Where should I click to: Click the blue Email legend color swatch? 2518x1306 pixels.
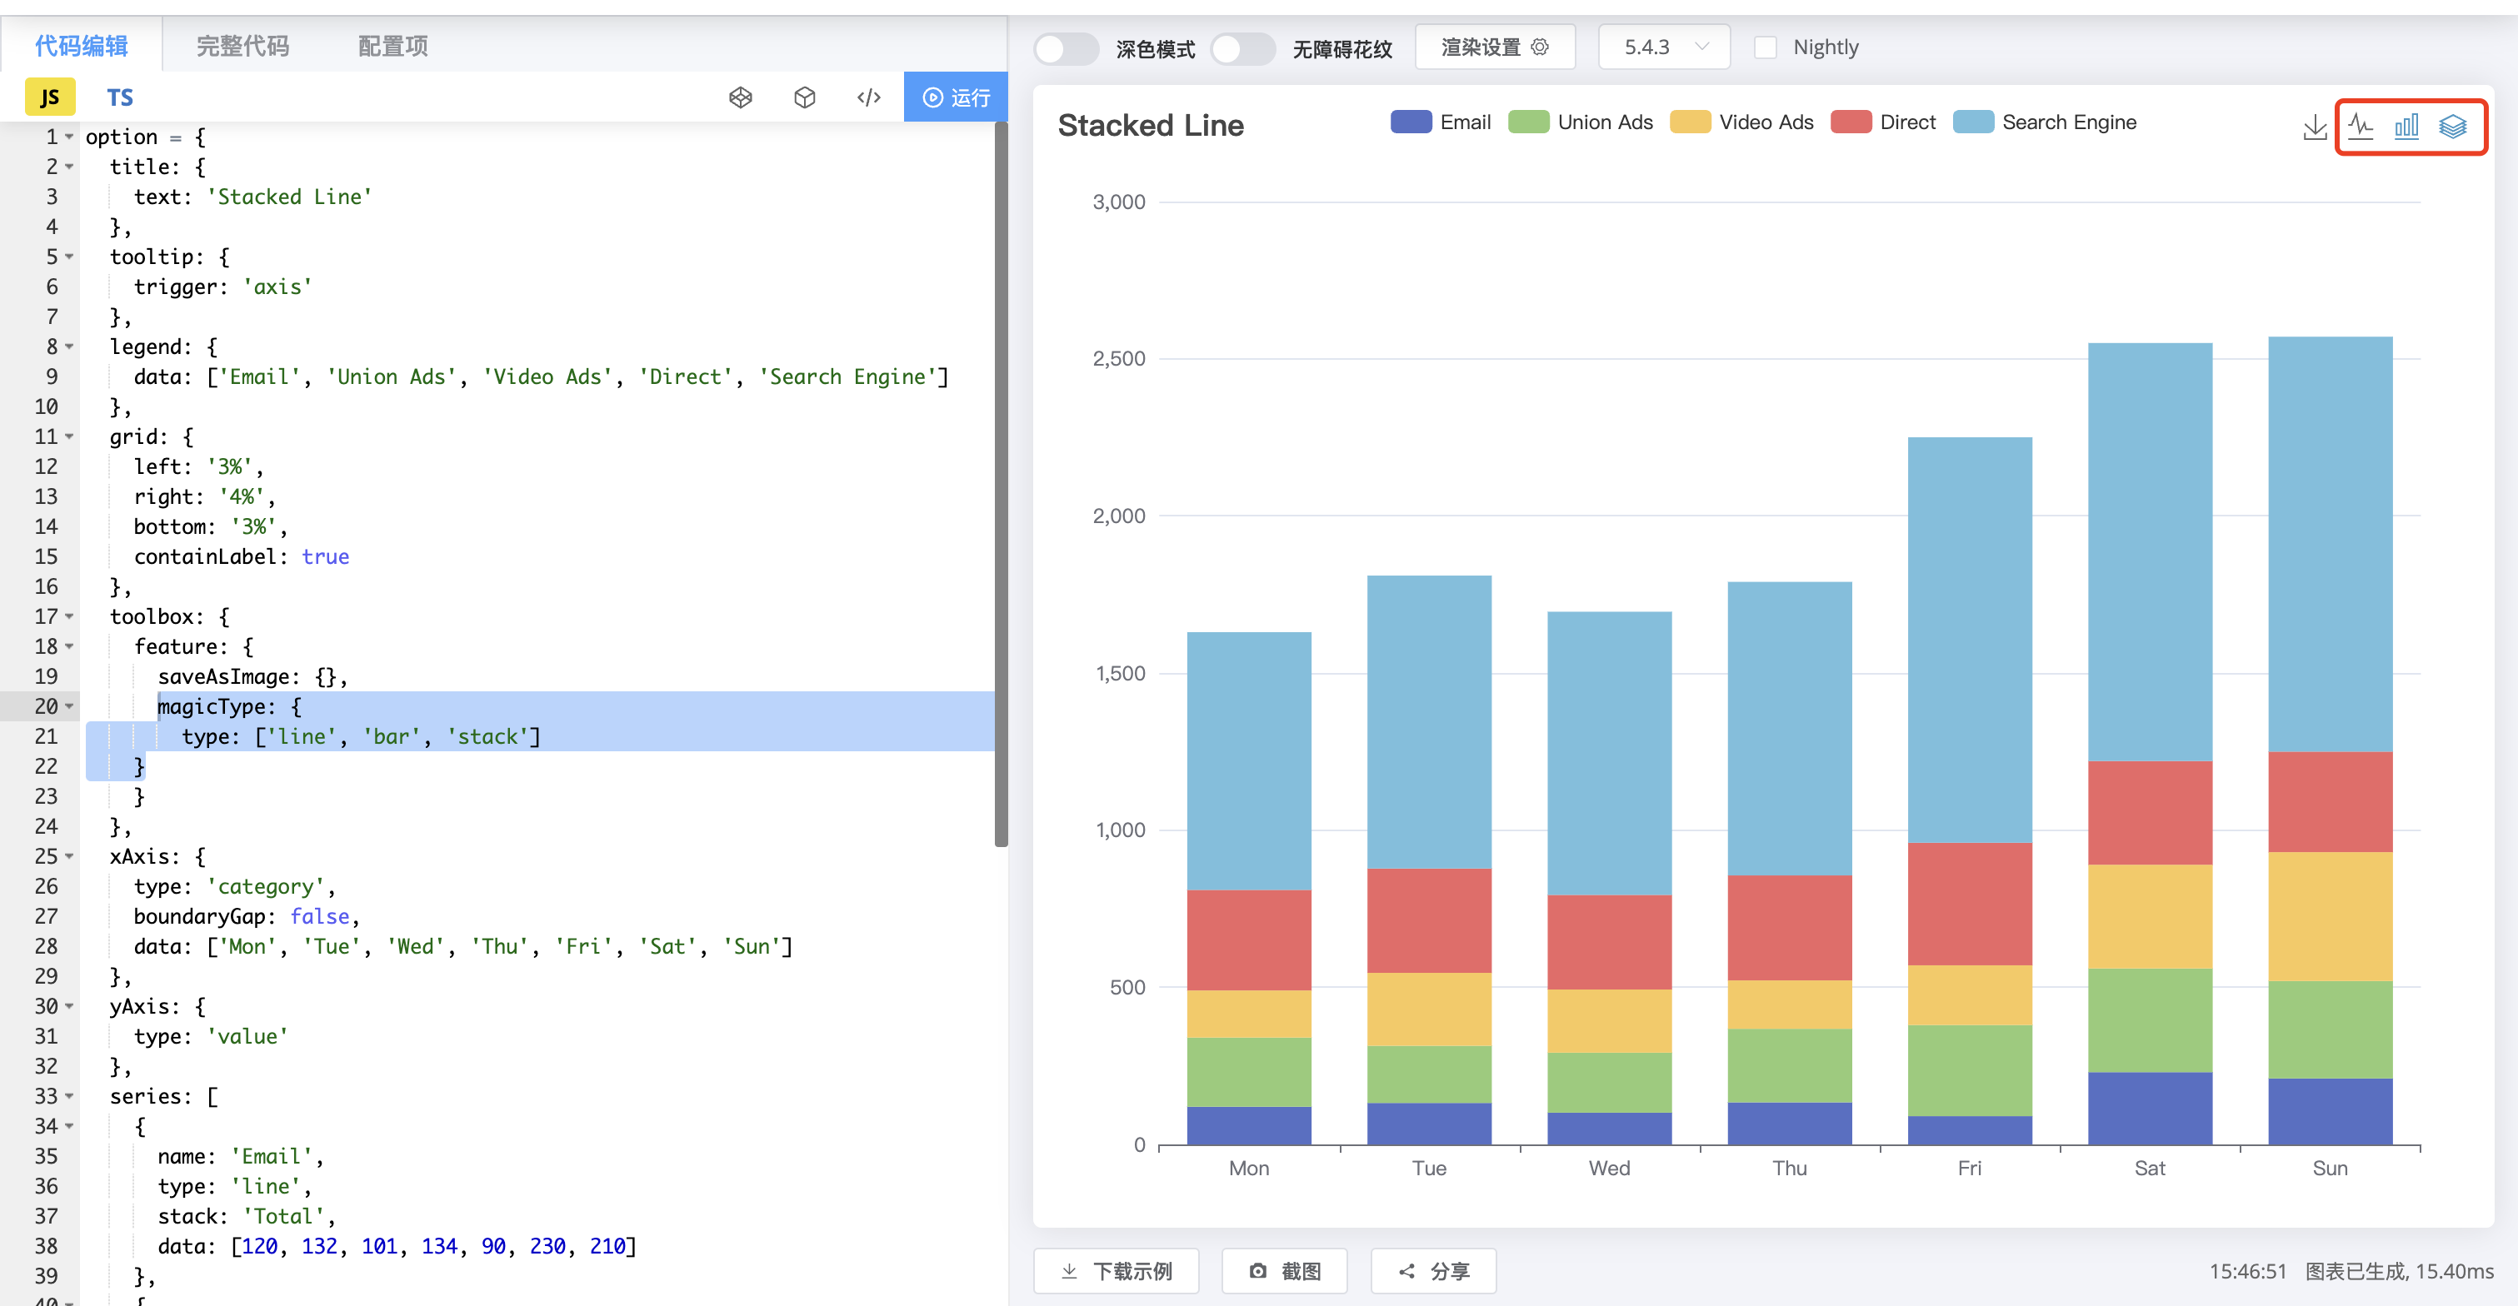pyautogui.click(x=1410, y=121)
